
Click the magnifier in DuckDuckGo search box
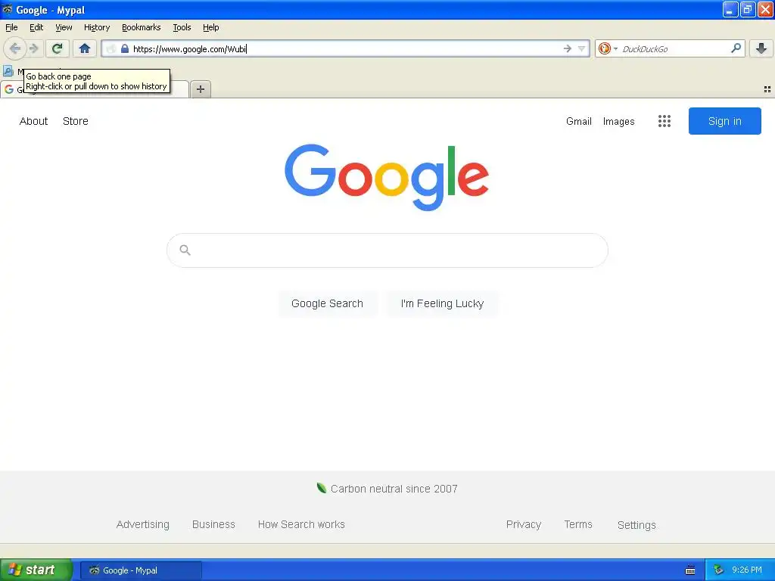[x=736, y=48]
